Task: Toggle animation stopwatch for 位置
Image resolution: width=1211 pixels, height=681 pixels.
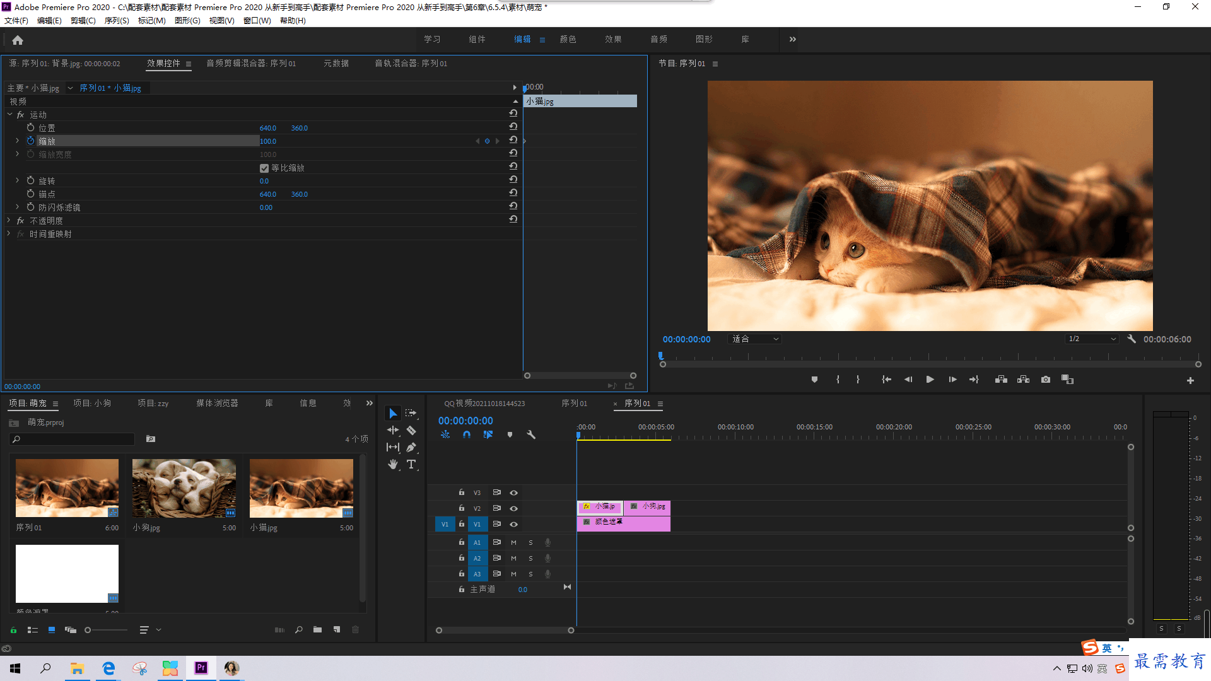Action: [30, 127]
